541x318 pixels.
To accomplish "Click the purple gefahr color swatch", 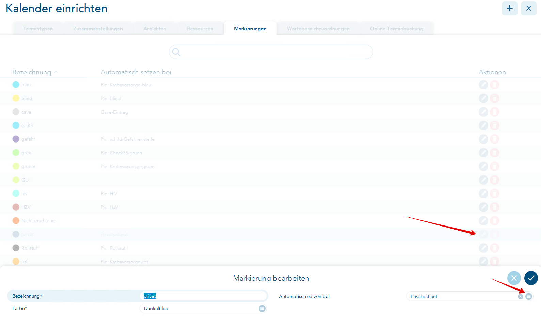I will point(16,139).
